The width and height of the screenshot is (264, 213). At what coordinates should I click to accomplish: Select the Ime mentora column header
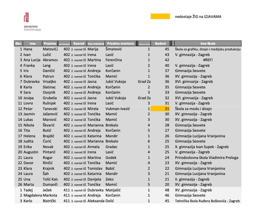(x=96, y=44)
